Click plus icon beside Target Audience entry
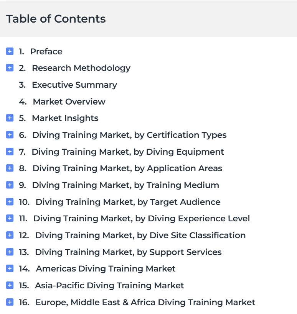This screenshot has width=297, height=314. (10, 202)
